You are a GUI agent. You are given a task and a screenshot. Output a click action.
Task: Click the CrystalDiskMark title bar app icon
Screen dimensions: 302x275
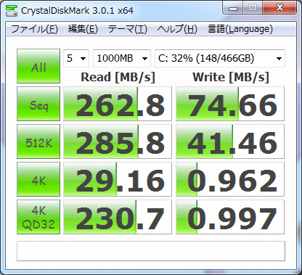(12, 10)
